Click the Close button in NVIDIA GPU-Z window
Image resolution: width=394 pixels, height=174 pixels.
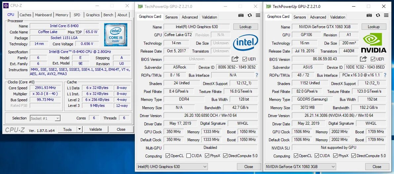coord(377,166)
